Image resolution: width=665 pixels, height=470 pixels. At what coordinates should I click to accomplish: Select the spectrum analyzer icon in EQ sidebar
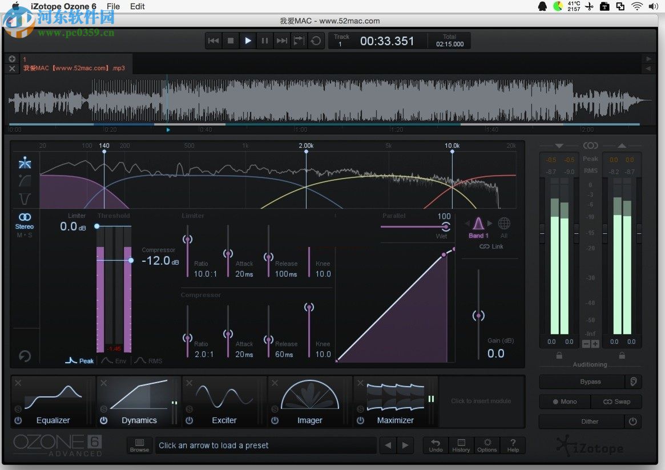coord(26,162)
